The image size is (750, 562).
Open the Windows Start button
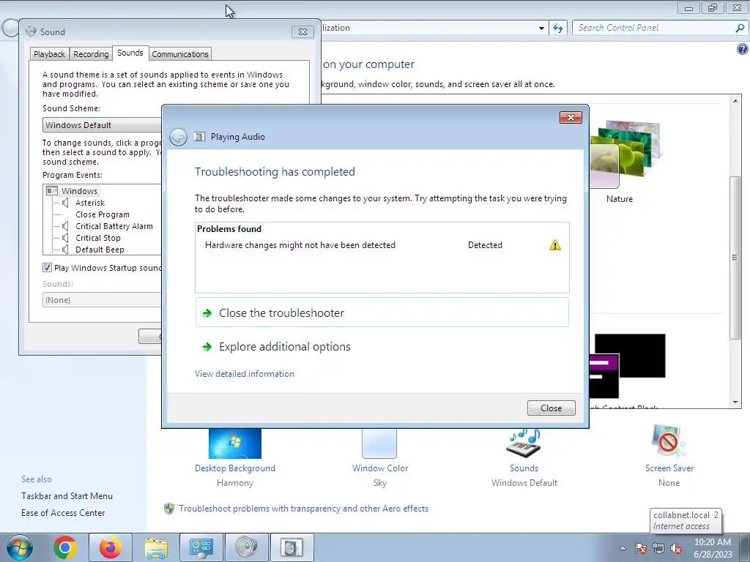coord(20,547)
